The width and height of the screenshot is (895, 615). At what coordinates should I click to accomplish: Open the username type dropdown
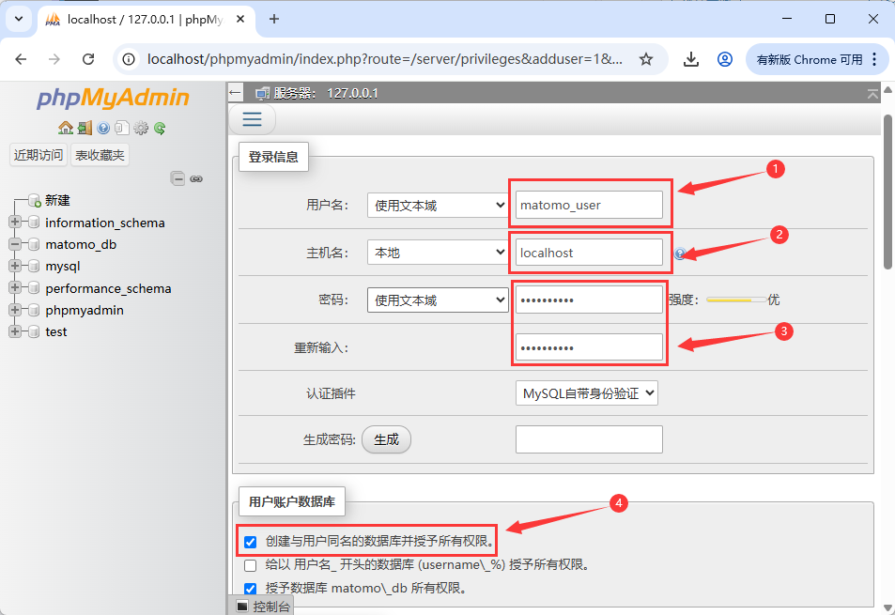coord(438,206)
